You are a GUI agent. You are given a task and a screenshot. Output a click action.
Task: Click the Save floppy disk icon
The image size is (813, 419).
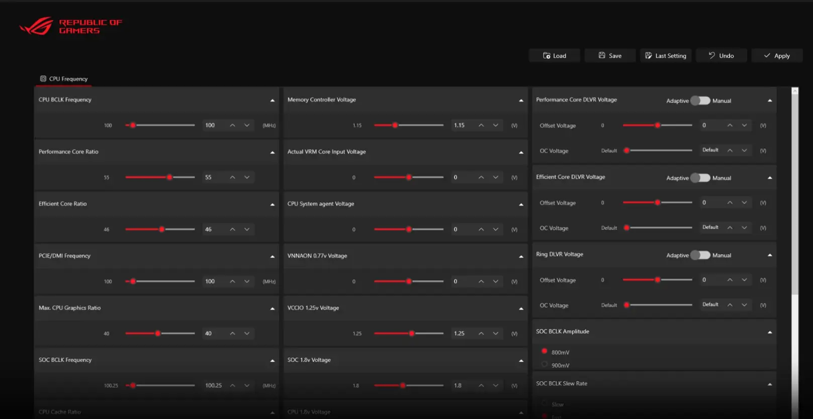(x=602, y=56)
